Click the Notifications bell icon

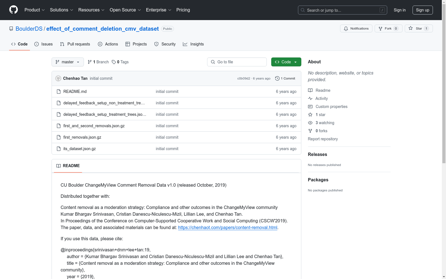(x=346, y=28)
